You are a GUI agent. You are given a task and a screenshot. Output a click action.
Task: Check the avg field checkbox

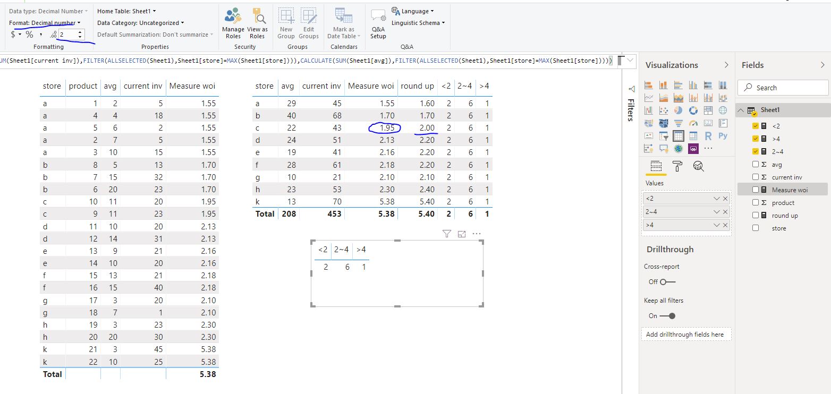tap(756, 165)
